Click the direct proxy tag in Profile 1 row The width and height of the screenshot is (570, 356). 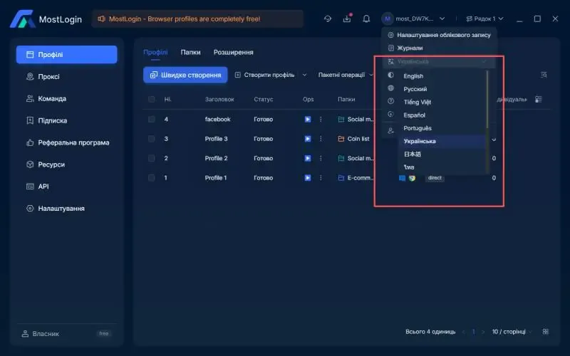pyautogui.click(x=435, y=178)
